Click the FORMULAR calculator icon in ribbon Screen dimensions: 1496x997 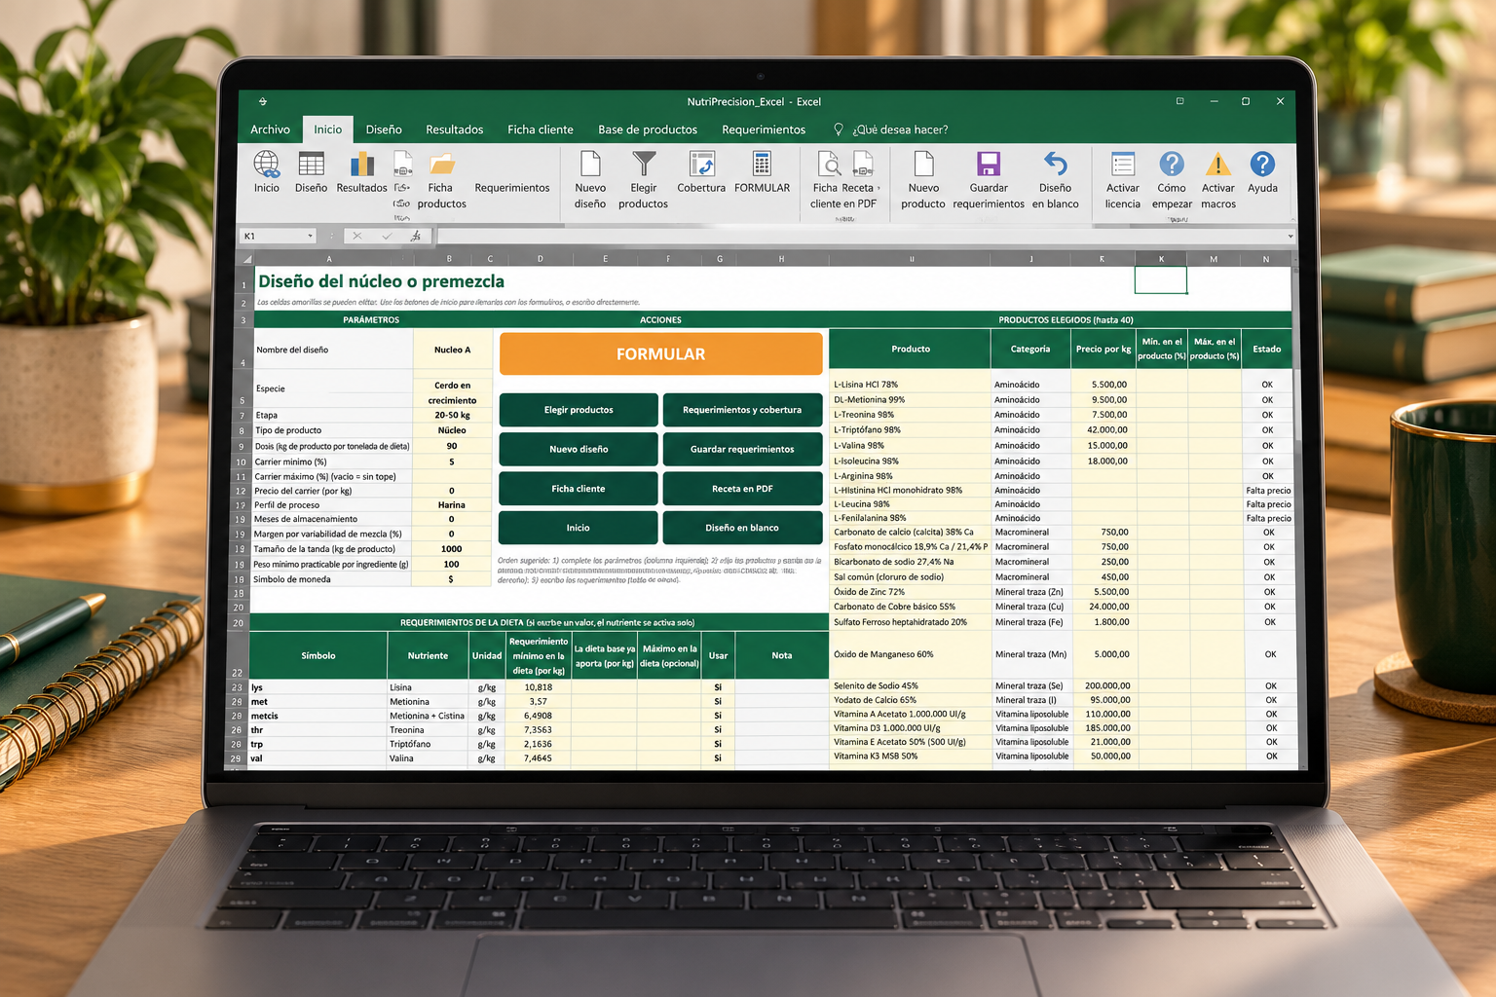pos(762,164)
